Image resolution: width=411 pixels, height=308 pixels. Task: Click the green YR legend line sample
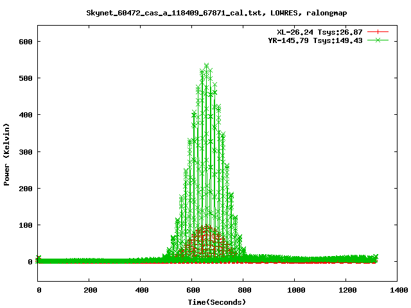click(378, 40)
